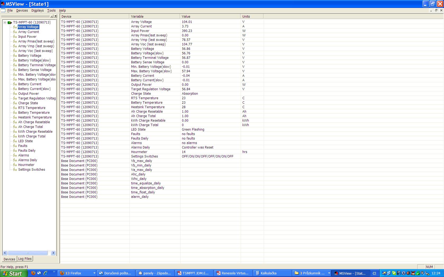Click the Start button

[14, 273]
